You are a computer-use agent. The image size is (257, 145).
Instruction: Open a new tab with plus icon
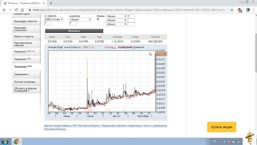[51, 3]
